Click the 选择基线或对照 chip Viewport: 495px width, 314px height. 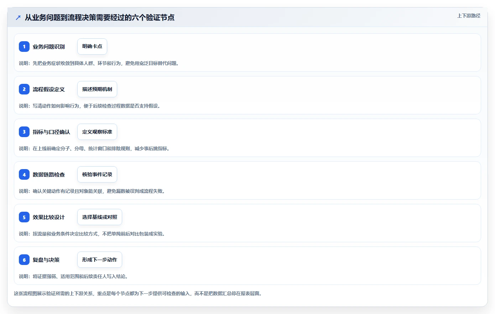pos(100,217)
